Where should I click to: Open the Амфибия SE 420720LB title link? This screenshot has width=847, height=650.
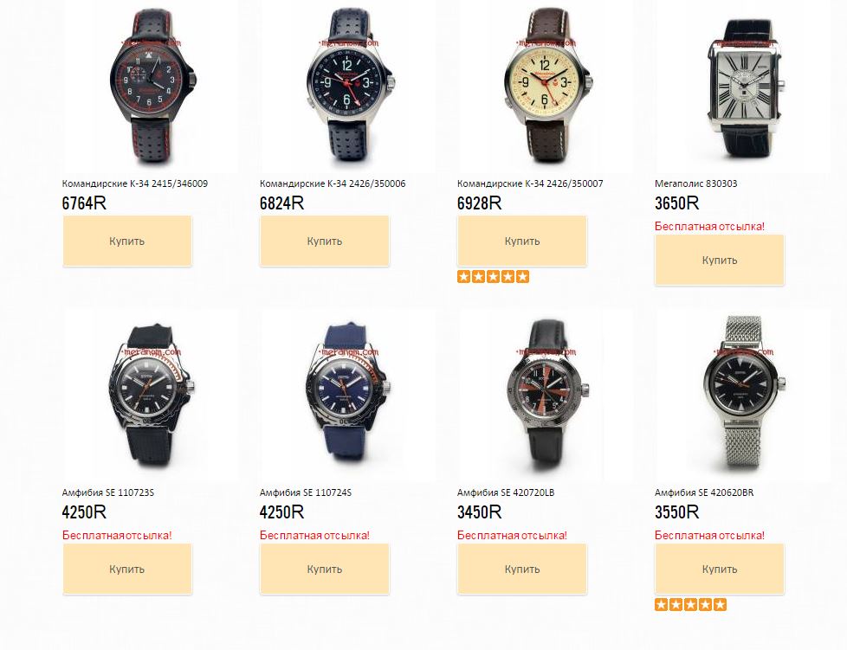[x=506, y=492]
